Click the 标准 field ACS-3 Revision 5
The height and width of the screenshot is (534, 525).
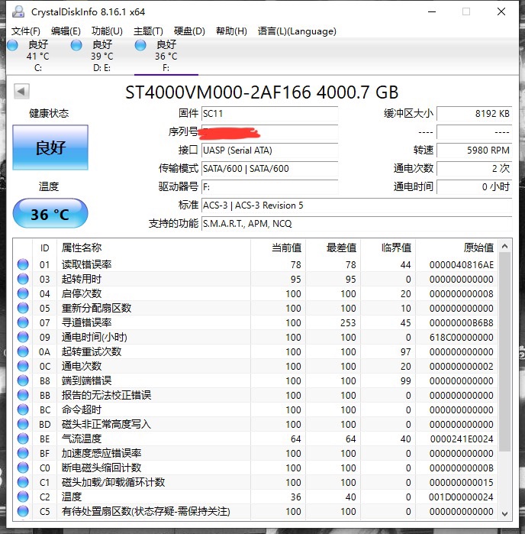356,206
